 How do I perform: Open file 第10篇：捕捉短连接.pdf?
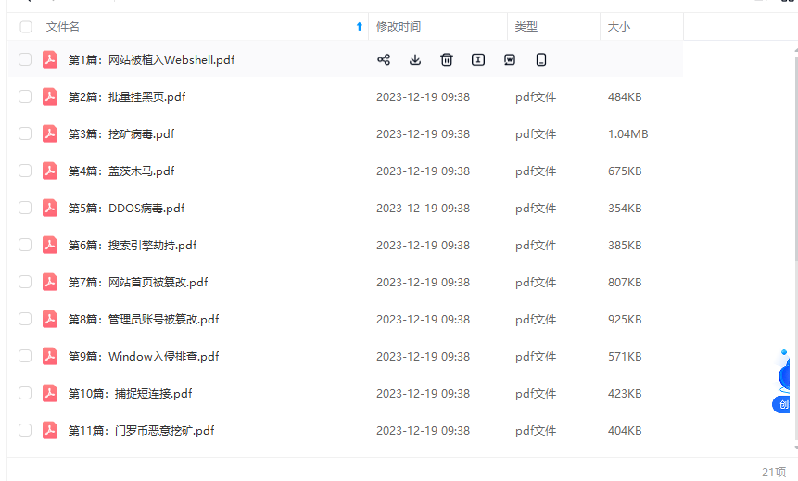[x=131, y=394]
